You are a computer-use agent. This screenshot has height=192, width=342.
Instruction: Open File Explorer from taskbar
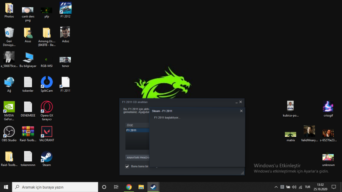pyautogui.click(x=141, y=187)
